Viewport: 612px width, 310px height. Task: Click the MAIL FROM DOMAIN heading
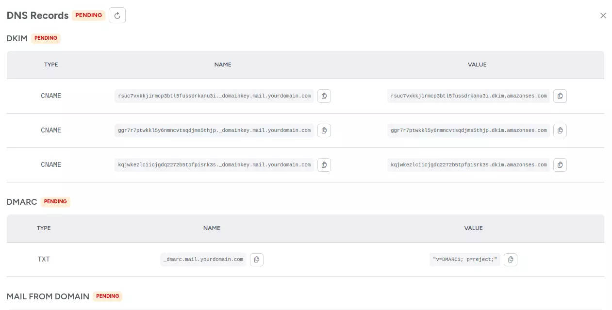[48, 296]
